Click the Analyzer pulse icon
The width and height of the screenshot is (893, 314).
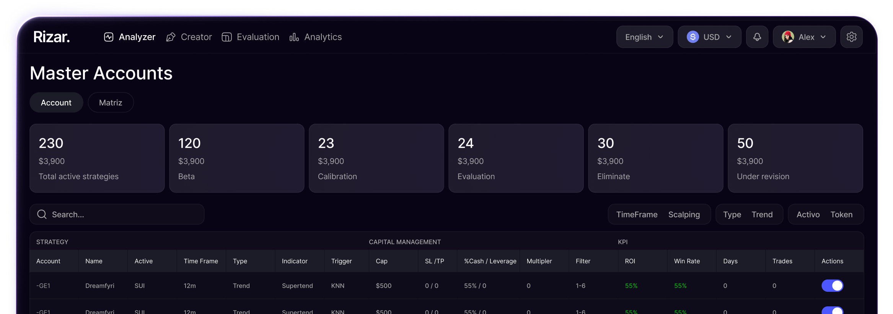109,37
